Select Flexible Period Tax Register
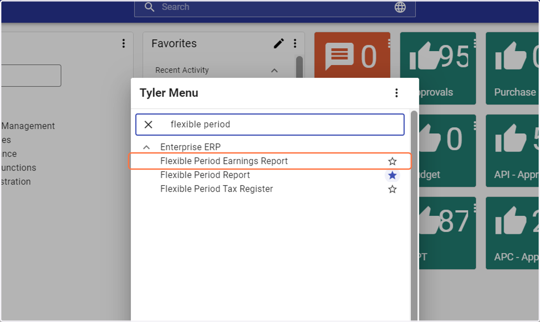The image size is (540, 322). [216, 189]
